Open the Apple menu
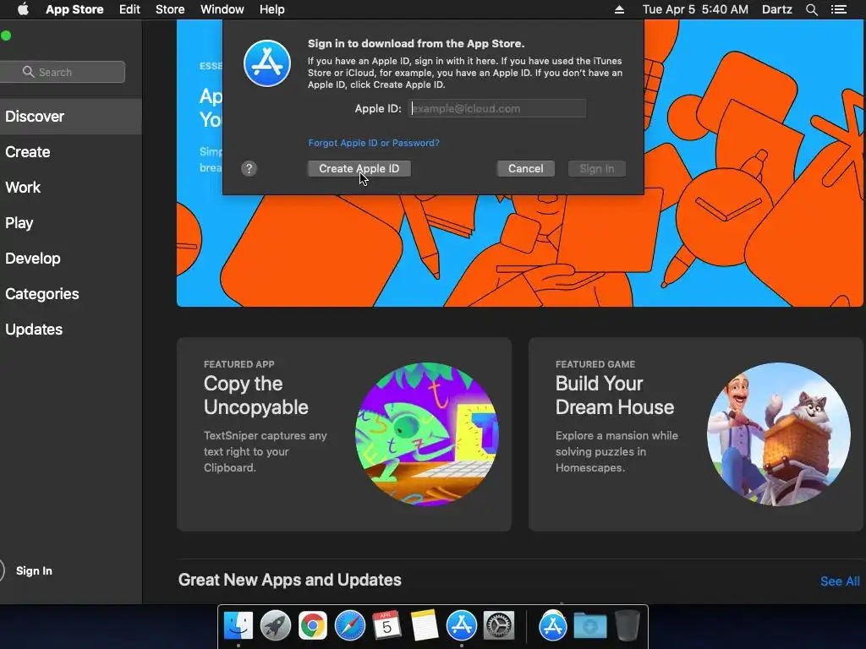This screenshot has height=649, width=866. click(x=23, y=9)
